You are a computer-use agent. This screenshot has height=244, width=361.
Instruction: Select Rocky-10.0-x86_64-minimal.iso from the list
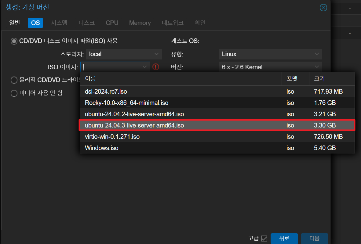(x=217, y=103)
